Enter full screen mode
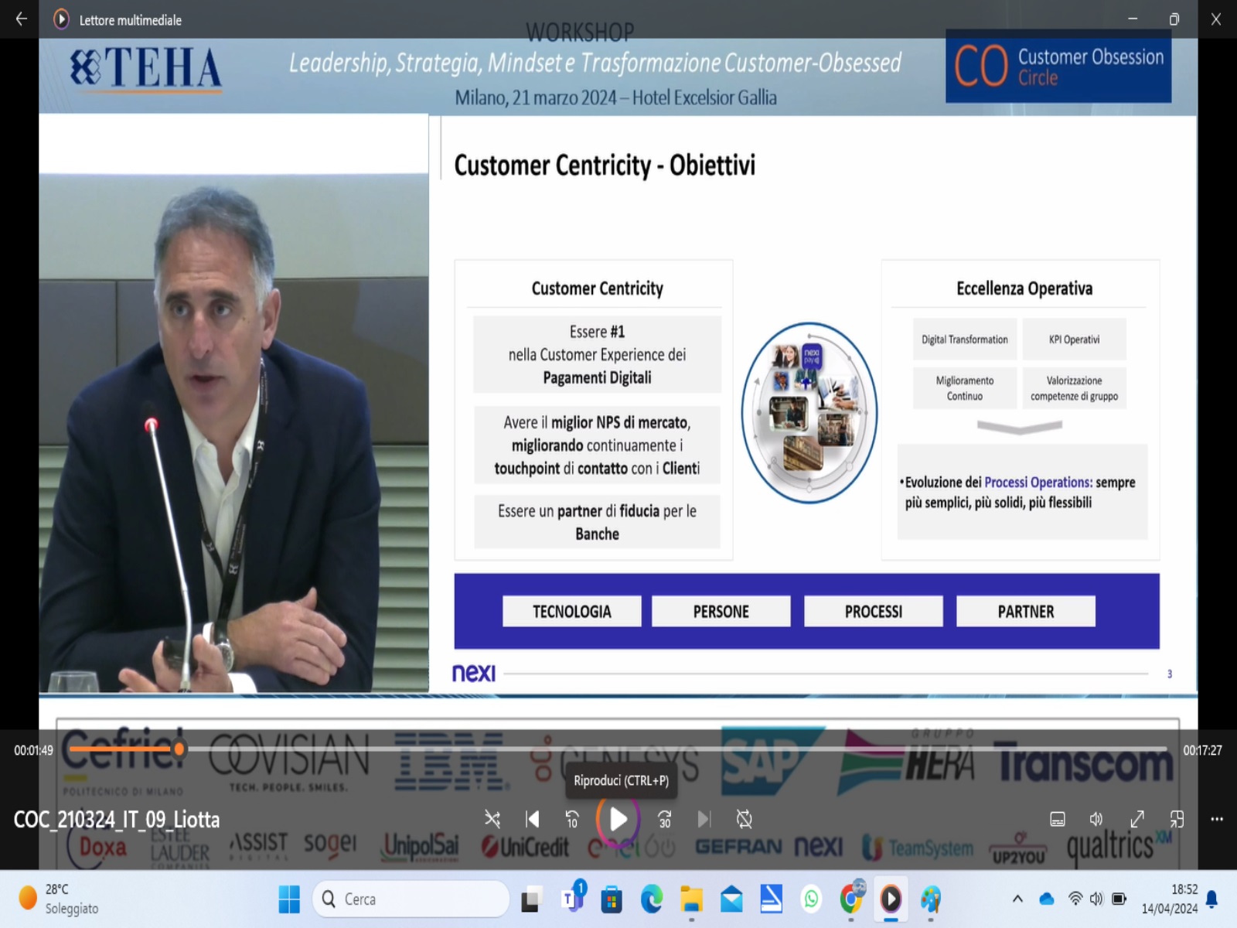This screenshot has width=1237, height=928. pos(1137,819)
